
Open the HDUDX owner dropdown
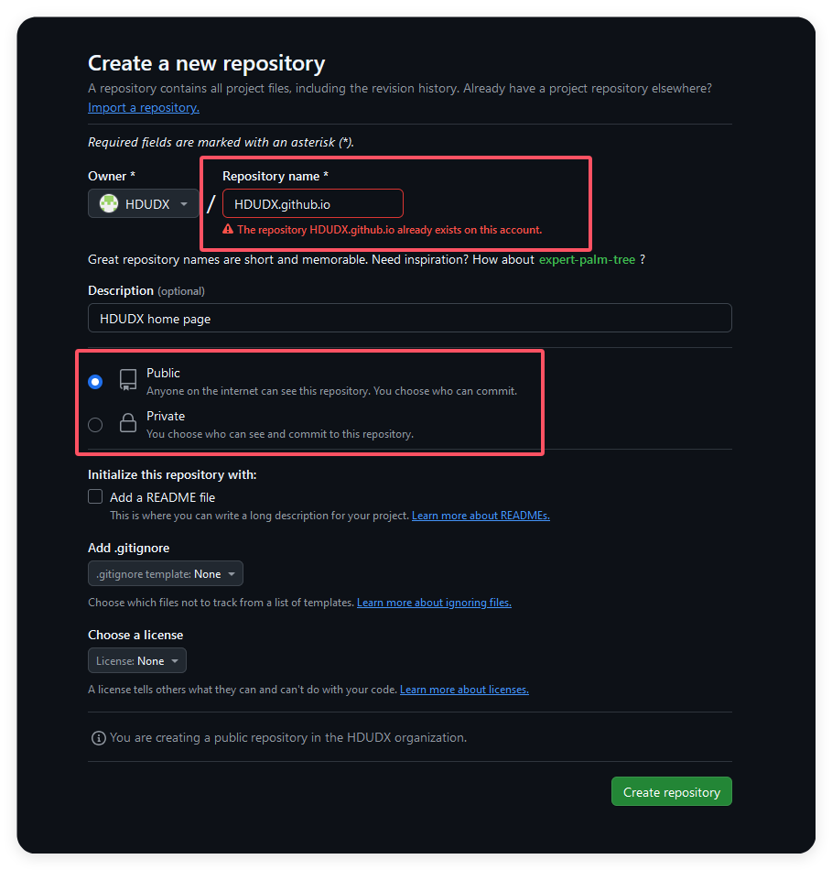[x=143, y=204]
